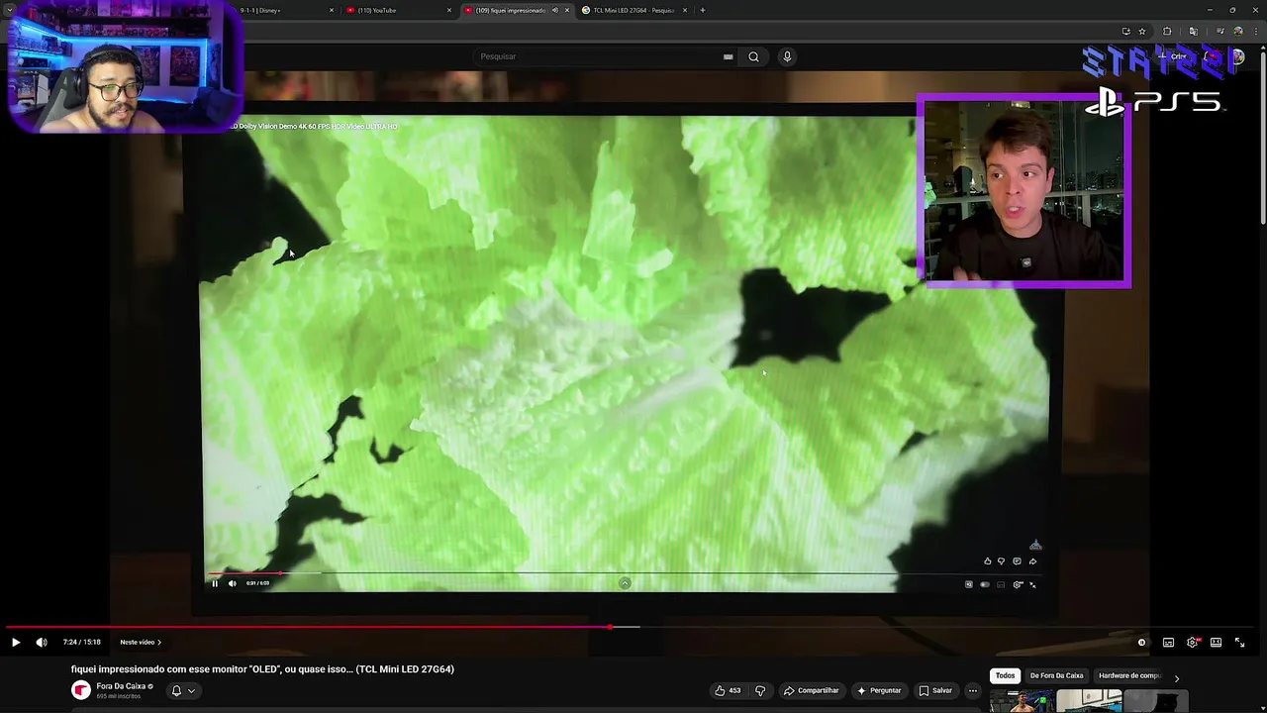Click the video title text 'fiquei impressionado'

coord(262,669)
